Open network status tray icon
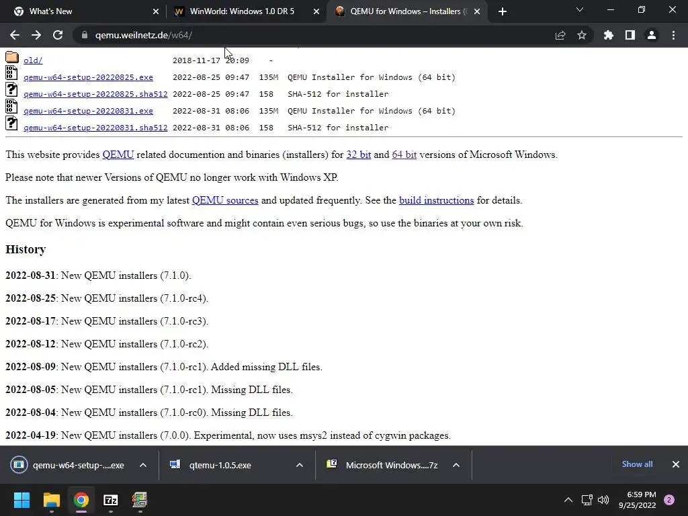 pos(587,500)
